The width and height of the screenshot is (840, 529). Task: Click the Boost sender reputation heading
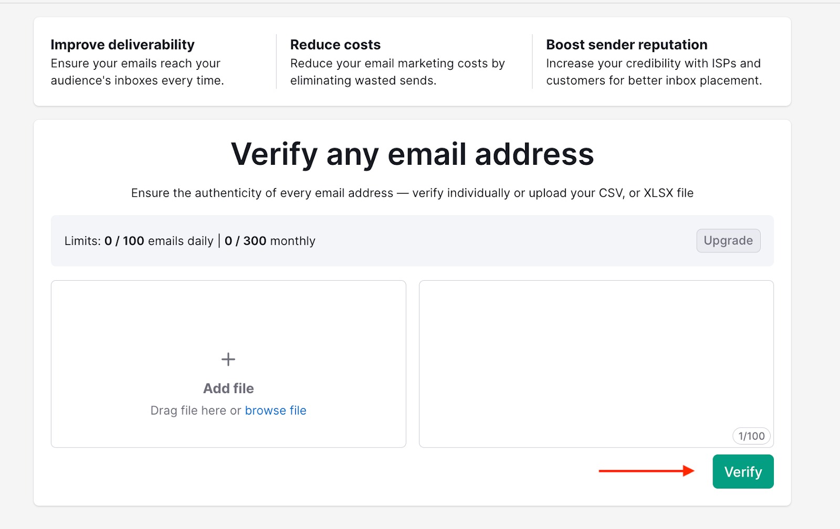click(x=626, y=45)
